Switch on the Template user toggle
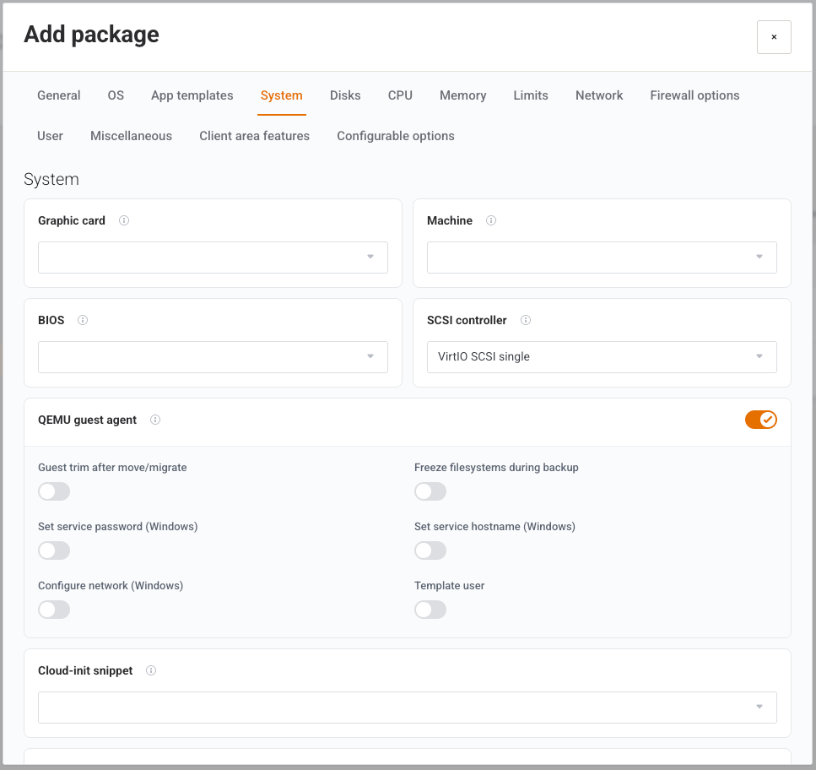816x770 pixels. click(430, 609)
